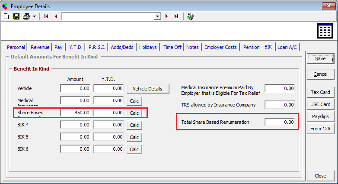This screenshot has width=338, height=184.
Task: Click the new blank record icon
Action: pos(6,16)
